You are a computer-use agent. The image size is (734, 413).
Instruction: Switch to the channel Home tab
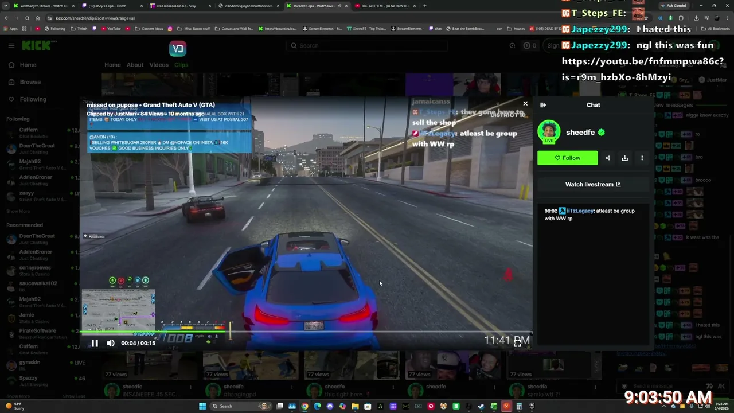[112, 65]
